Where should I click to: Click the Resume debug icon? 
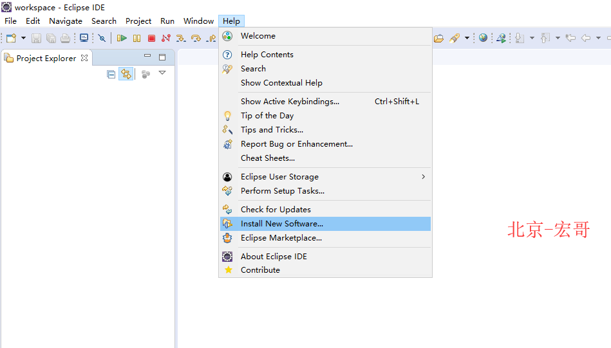[122, 38]
